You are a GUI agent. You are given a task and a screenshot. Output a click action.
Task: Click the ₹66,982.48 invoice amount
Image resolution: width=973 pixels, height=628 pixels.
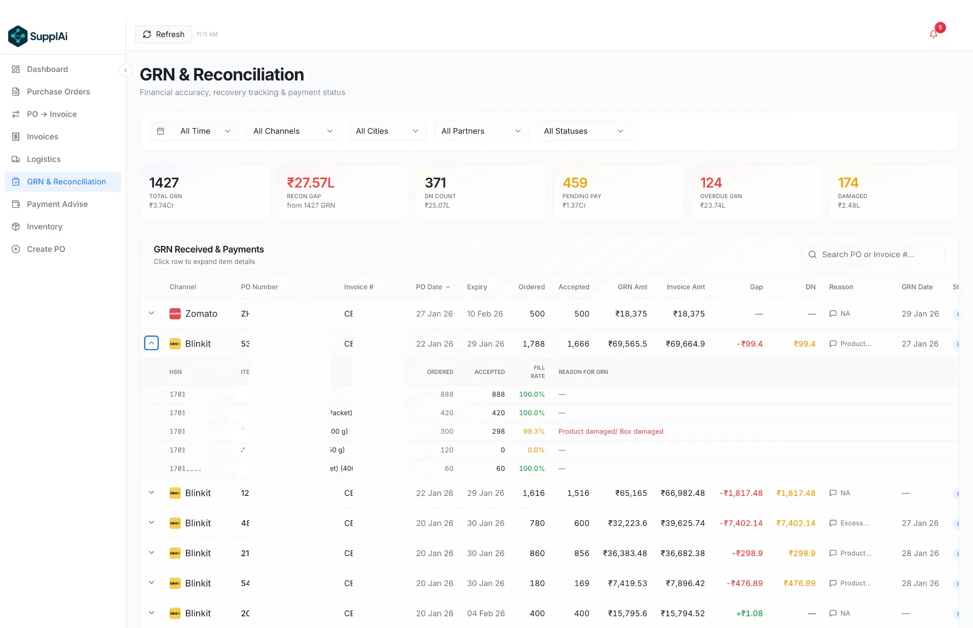683,493
